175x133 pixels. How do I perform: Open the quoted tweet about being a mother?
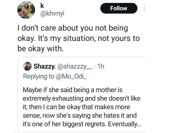tap(82, 94)
